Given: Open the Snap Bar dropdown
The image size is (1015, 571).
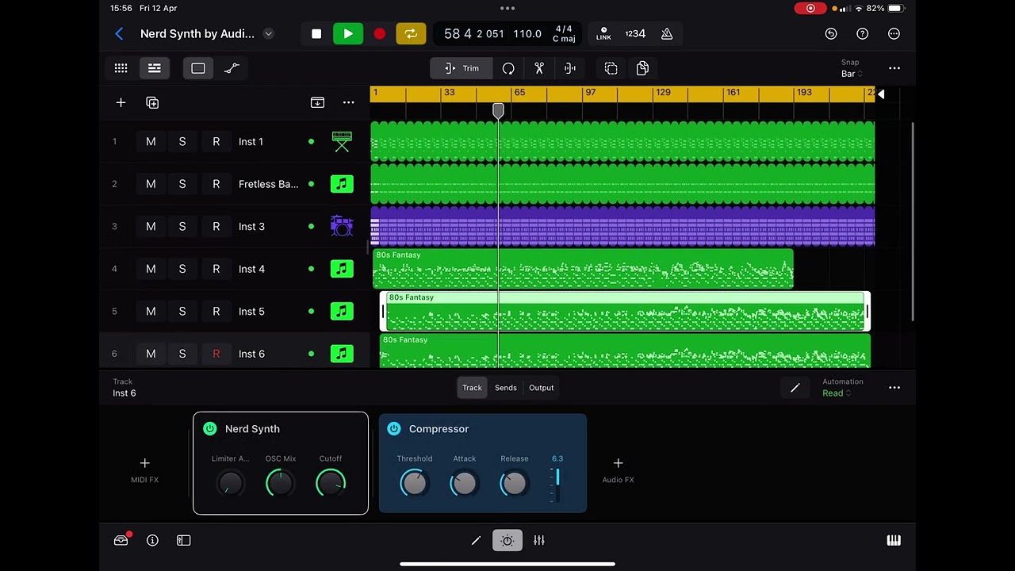Looking at the screenshot, I should 851,68.
